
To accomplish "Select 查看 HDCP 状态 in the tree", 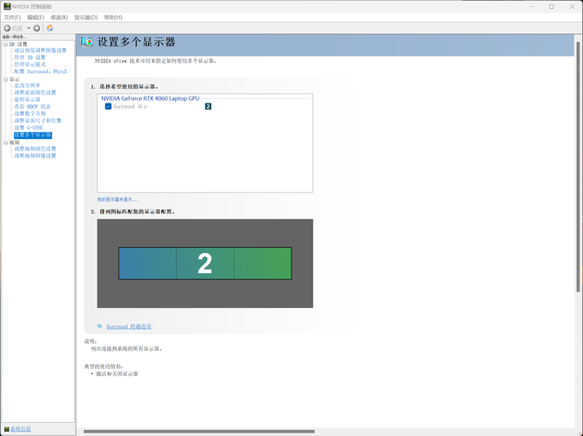I will (x=32, y=107).
